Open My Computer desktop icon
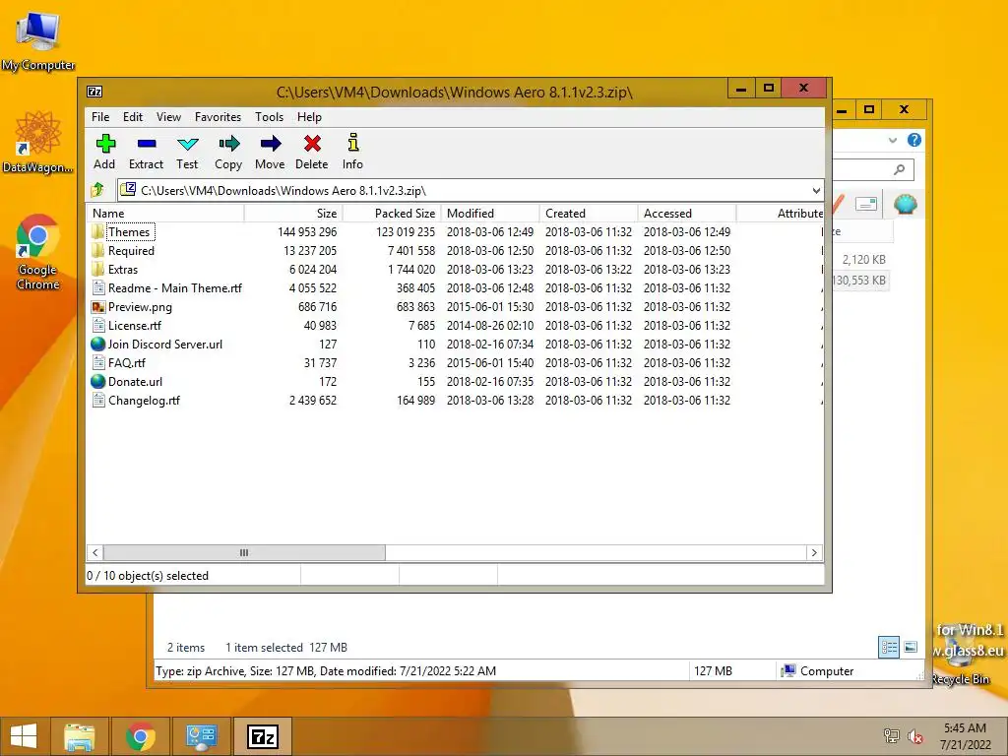 (38, 40)
